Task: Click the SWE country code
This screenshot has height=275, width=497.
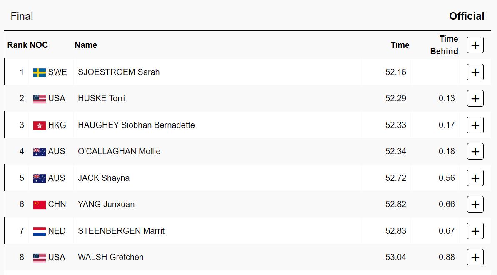Action: click(x=57, y=72)
